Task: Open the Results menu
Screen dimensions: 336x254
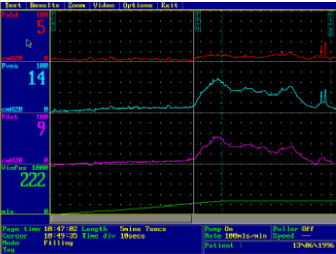Action: [x=44, y=5]
